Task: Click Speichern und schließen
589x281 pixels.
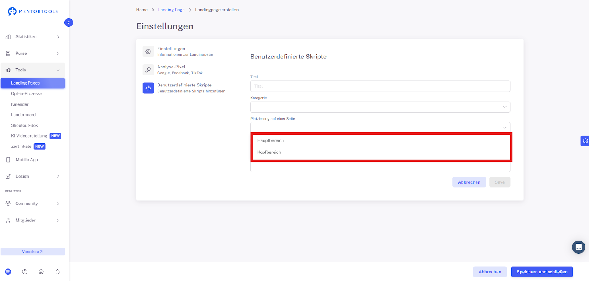Action: tap(542, 272)
